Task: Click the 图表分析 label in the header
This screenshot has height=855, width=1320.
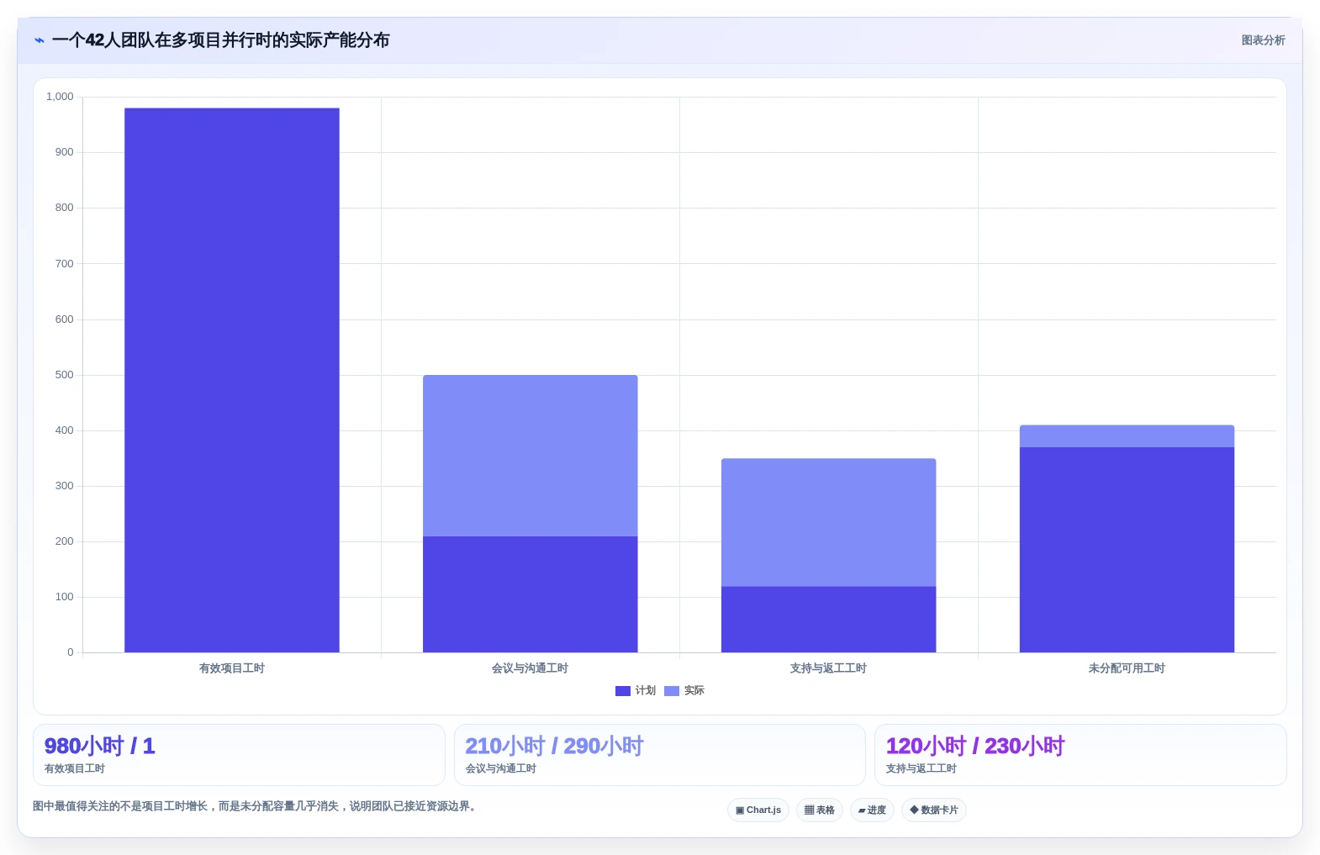Action: 1263,40
